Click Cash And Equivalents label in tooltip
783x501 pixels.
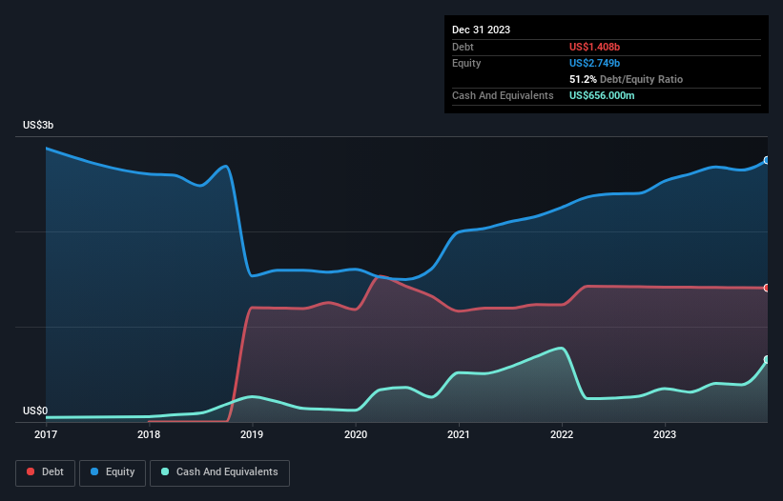(503, 95)
